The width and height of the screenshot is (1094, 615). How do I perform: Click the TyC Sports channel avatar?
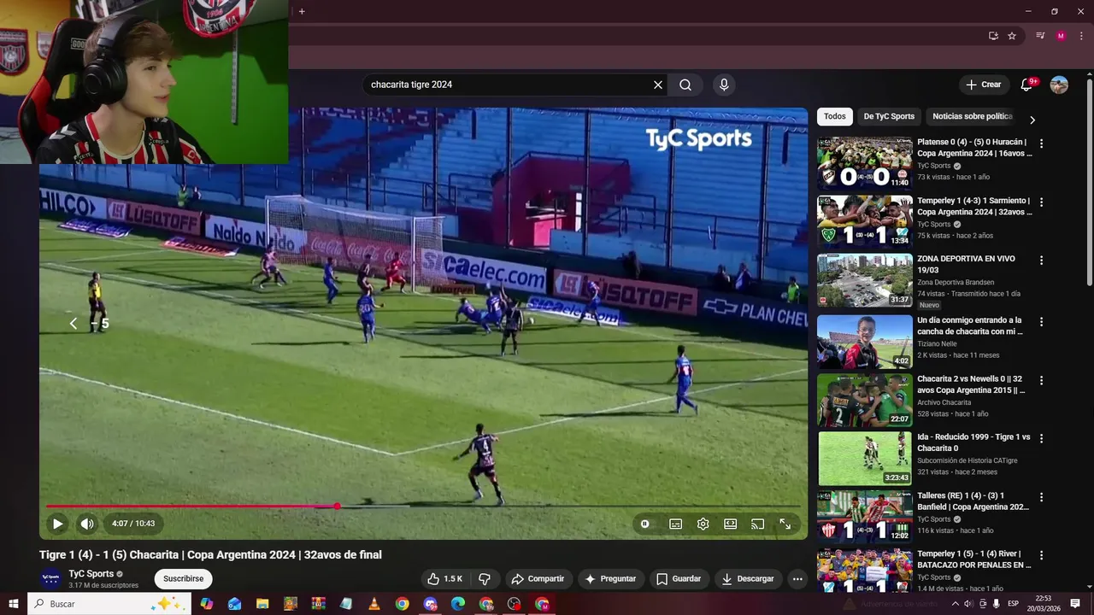pyautogui.click(x=50, y=578)
